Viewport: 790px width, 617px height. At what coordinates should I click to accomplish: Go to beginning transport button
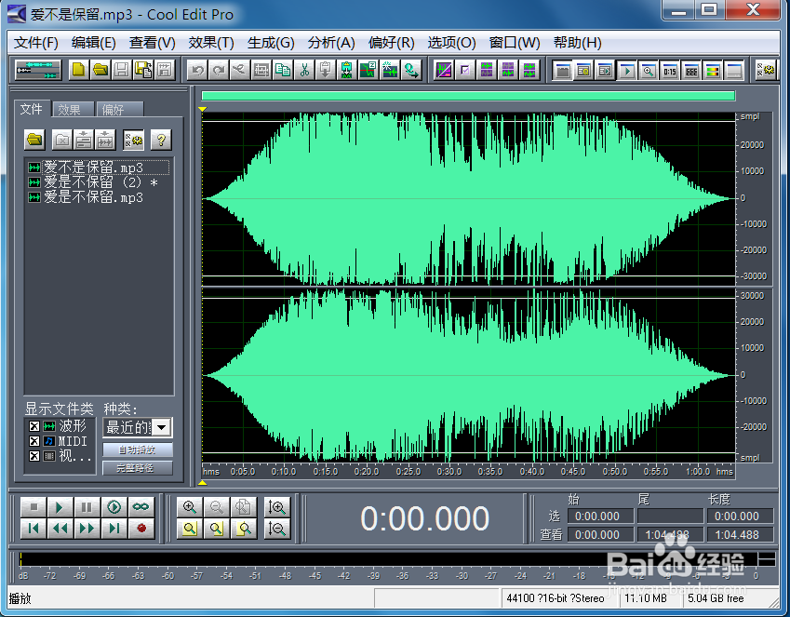pyautogui.click(x=33, y=529)
